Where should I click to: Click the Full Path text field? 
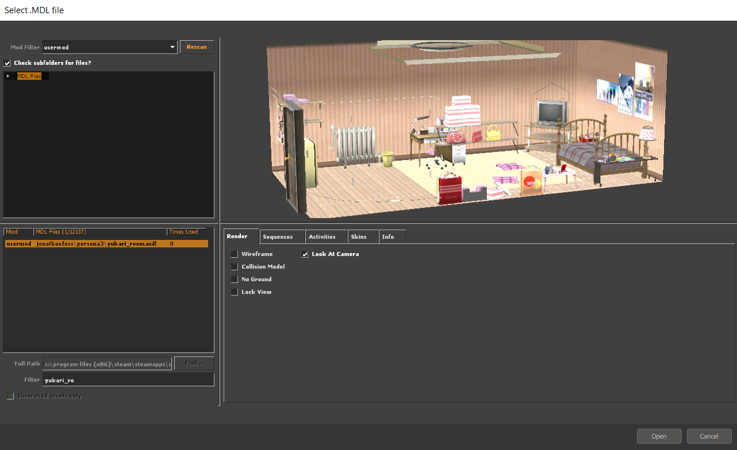pyautogui.click(x=107, y=364)
